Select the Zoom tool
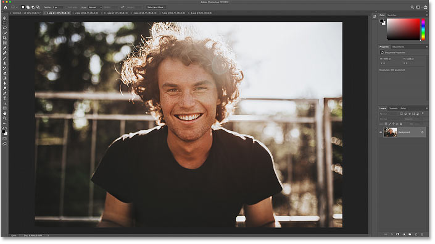435x244 pixels. pos(4,118)
